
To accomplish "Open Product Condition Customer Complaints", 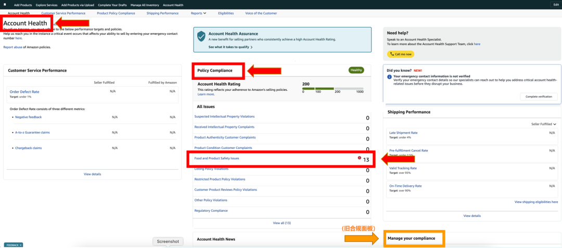I will [x=223, y=147].
